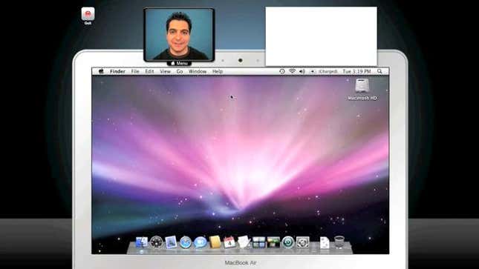Open the Front Row-style dark icon in Dock
The height and width of the screenshot is (269, 479).
pos(273,242)
